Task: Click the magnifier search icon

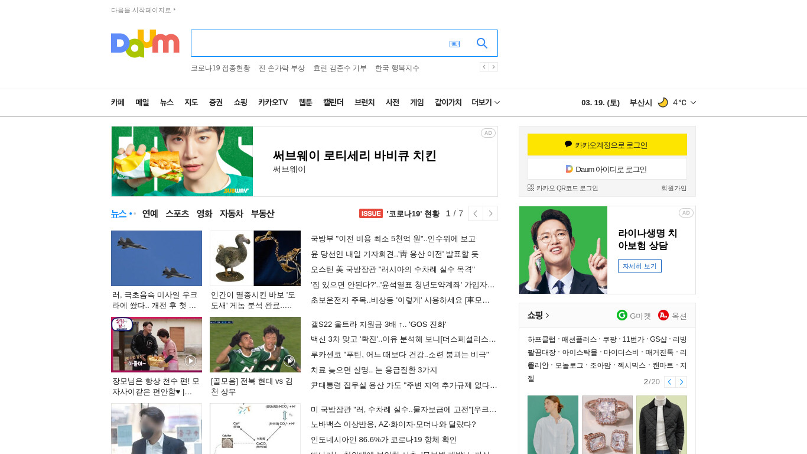Action: [x=482, y=43]
